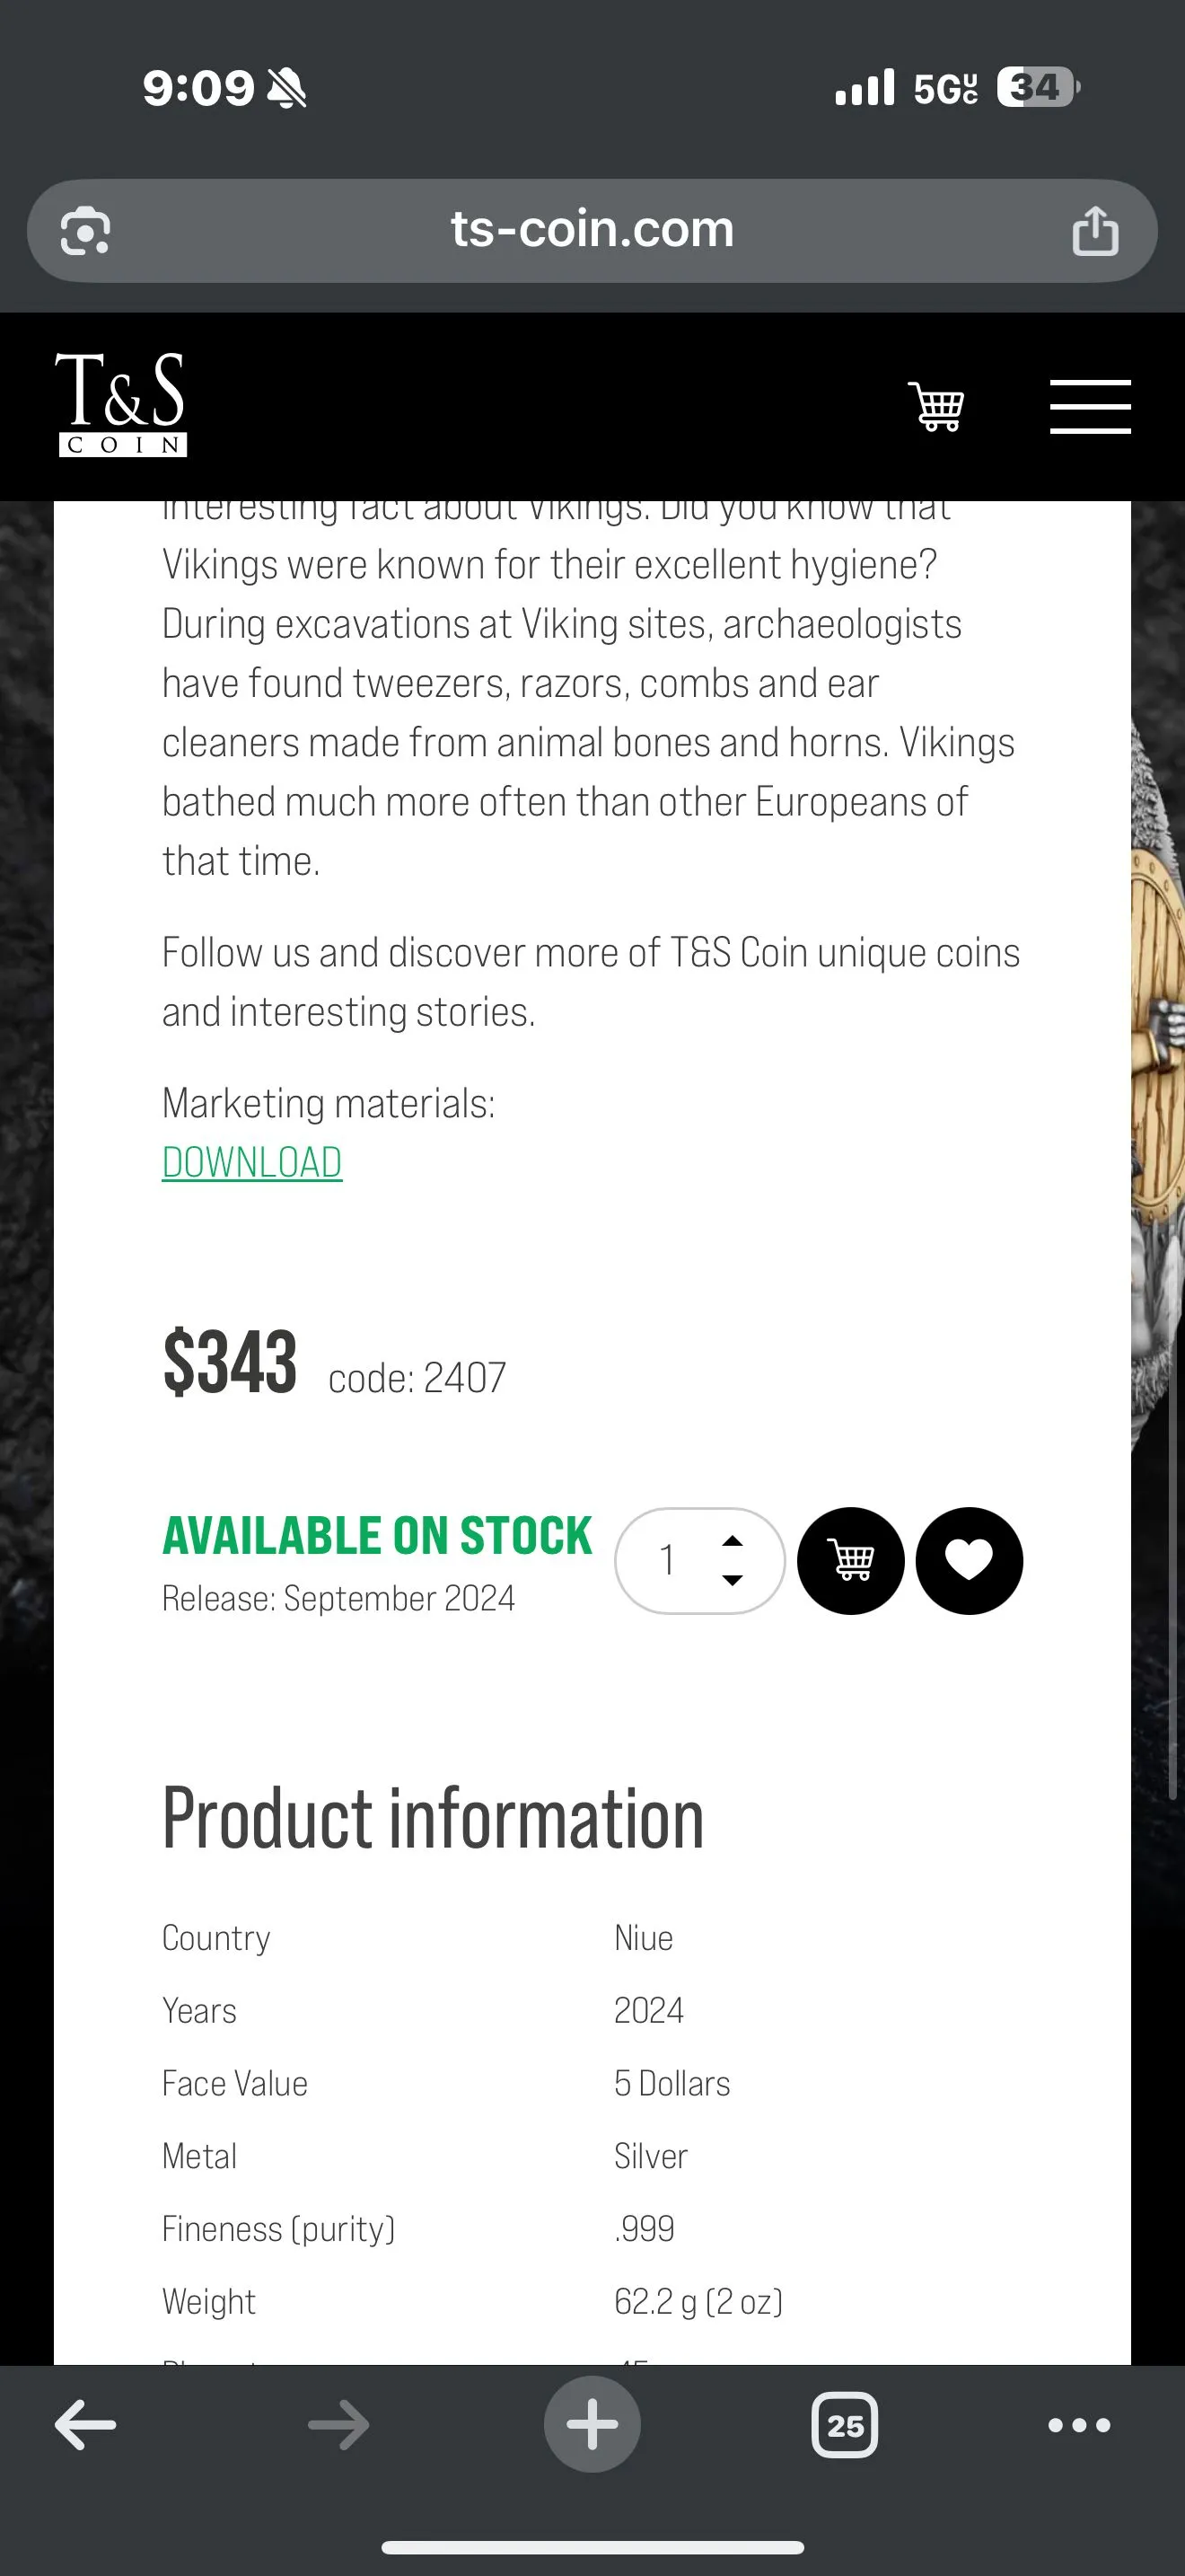
Task: Open a new tab with plus button
Action: [x=592, y=2424]
